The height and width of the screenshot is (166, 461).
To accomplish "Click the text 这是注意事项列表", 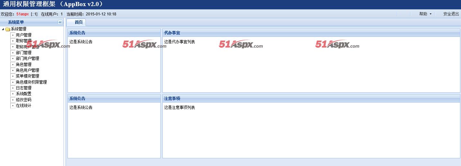I will (180, 107).
